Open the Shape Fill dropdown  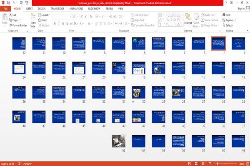208,15
